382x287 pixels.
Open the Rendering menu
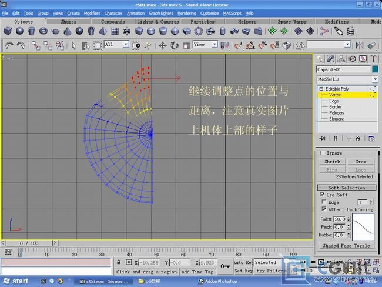(x=187, y=13)
